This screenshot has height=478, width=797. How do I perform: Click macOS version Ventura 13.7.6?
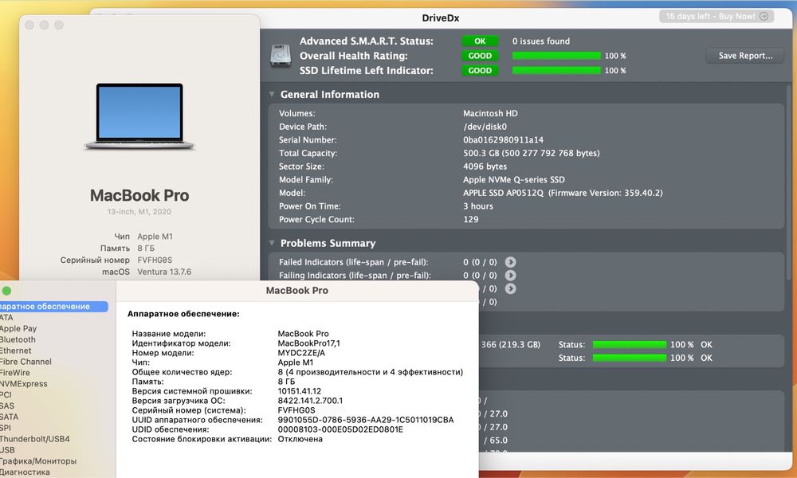[164, 272]
